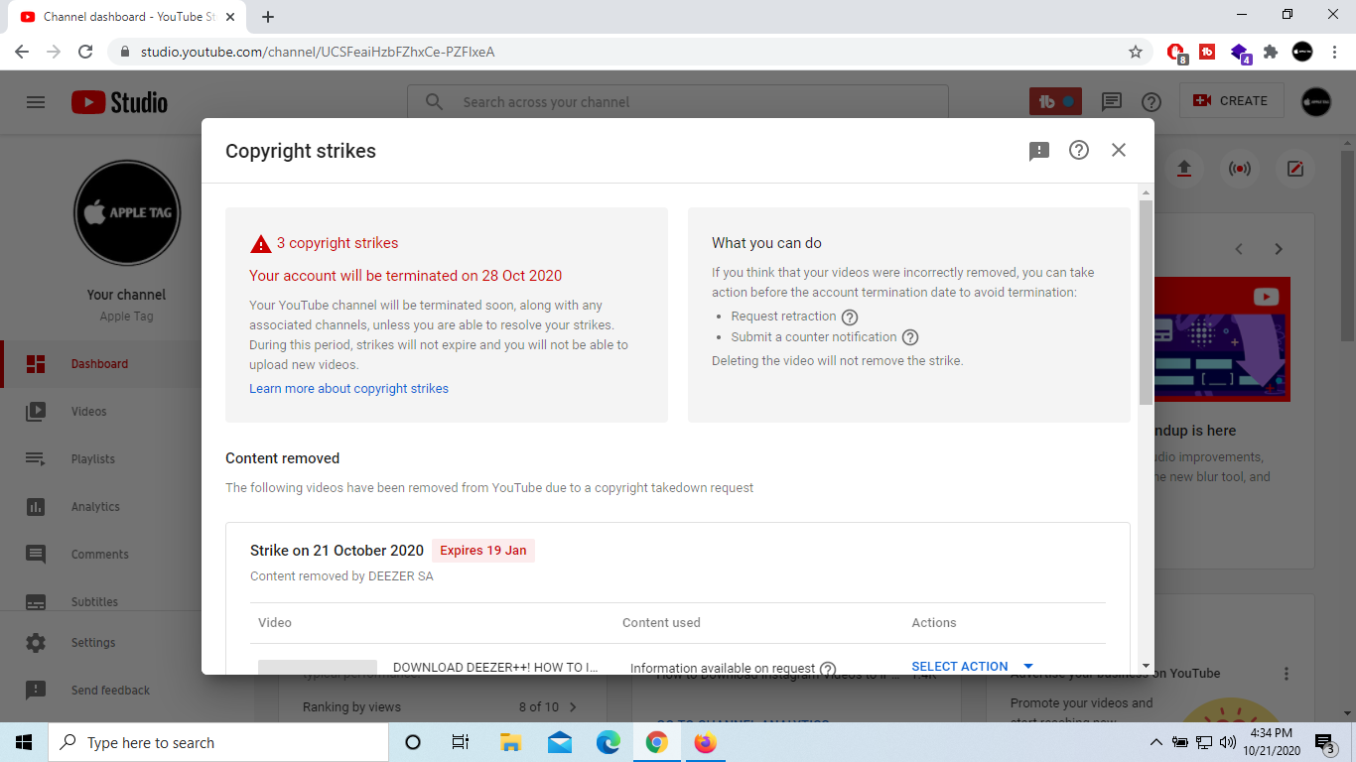Screen dimensions: 1356x762
Task: Bookmark this page with star icon
Action: 1136,52
